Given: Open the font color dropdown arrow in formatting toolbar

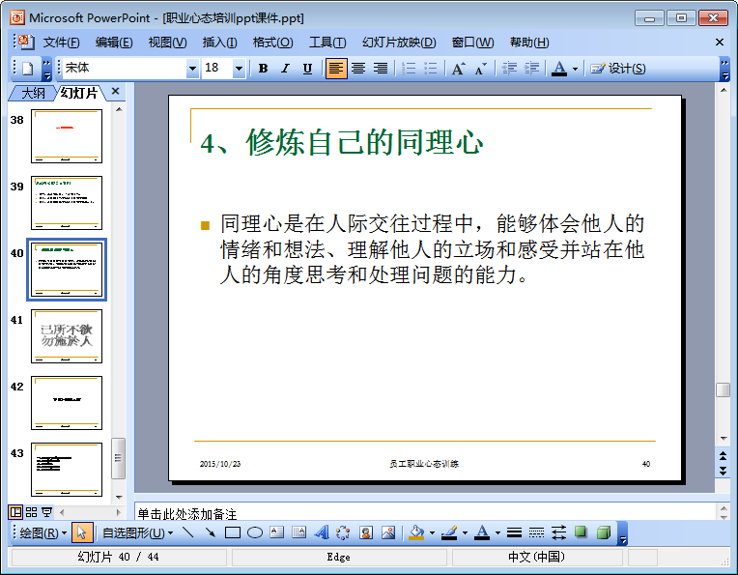Looking at the screenshot, I should click(x=575, y=69).
